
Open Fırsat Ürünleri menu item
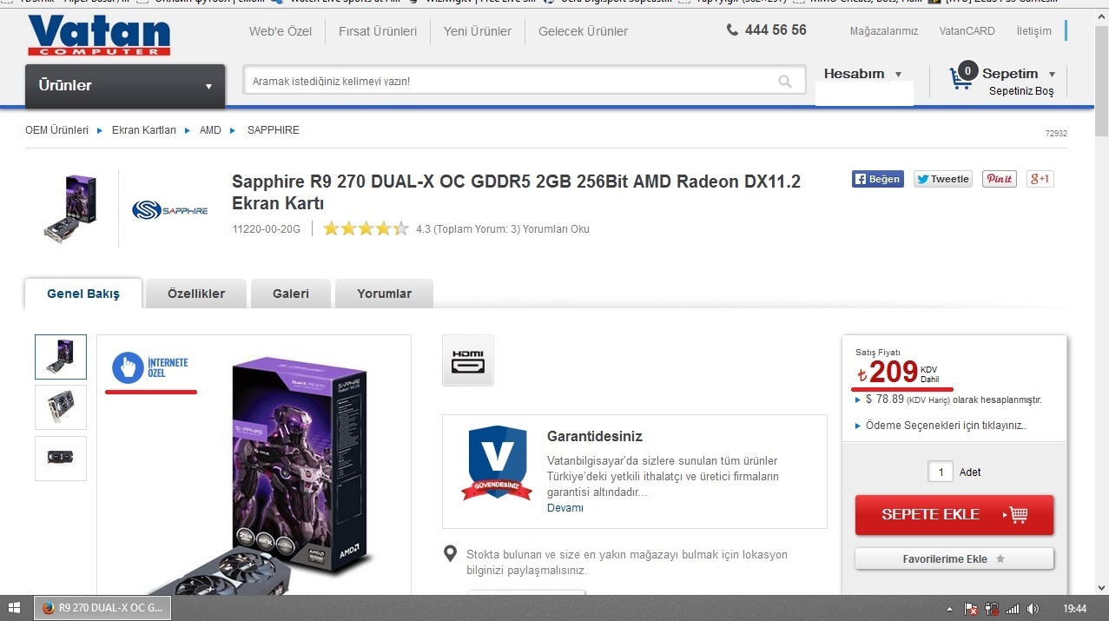378,31
